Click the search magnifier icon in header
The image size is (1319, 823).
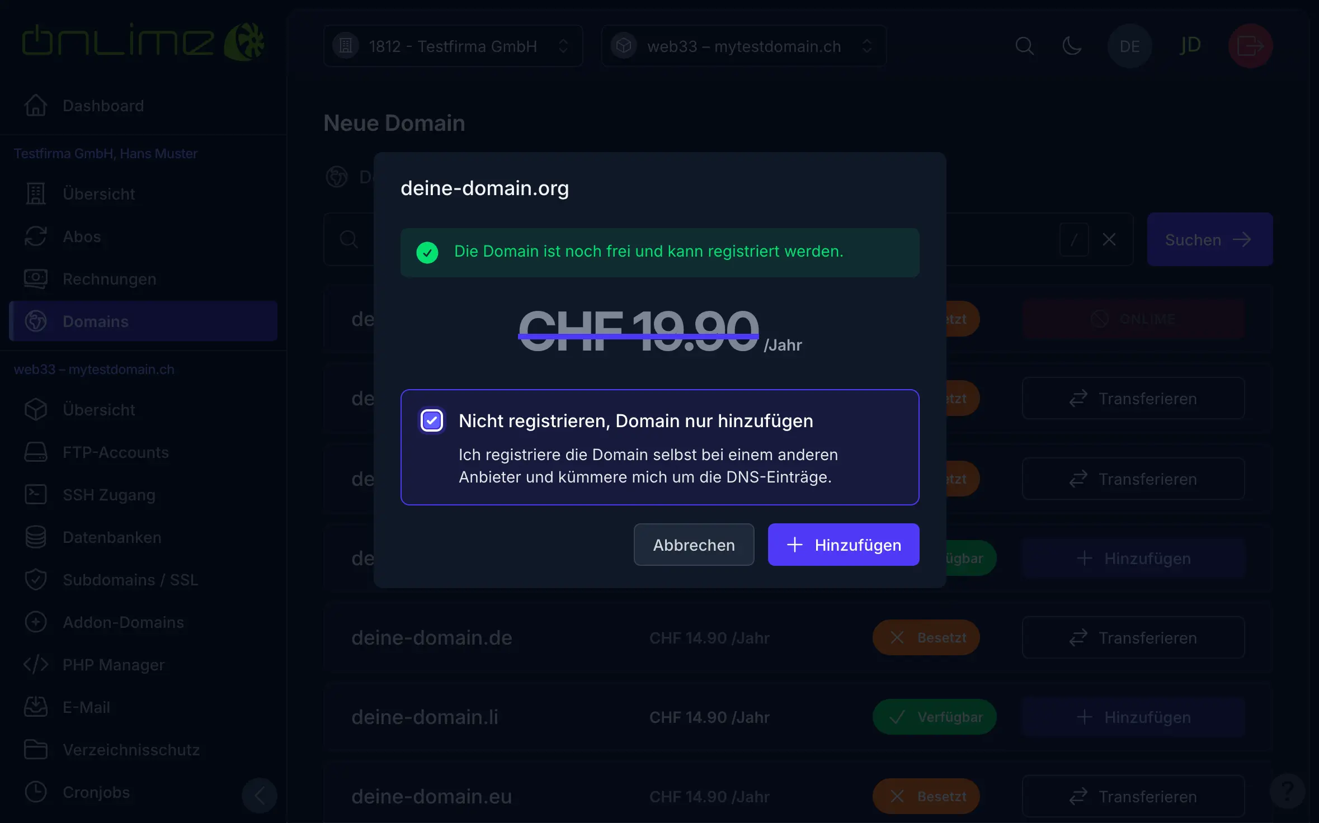1024,46
